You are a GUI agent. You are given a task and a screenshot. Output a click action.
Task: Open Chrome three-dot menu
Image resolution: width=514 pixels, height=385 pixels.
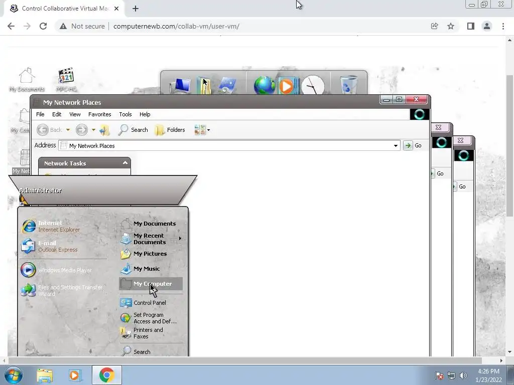coord(503,26)
